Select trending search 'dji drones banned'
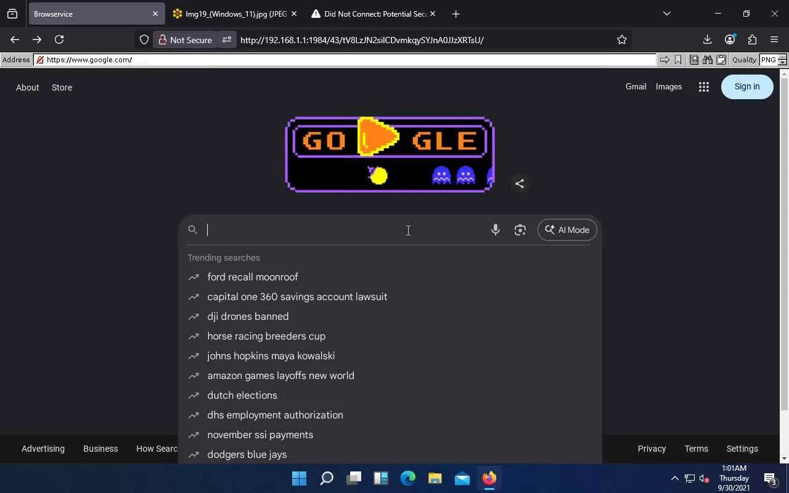Screen dimensions: 789x493 [x=390, y=316]
